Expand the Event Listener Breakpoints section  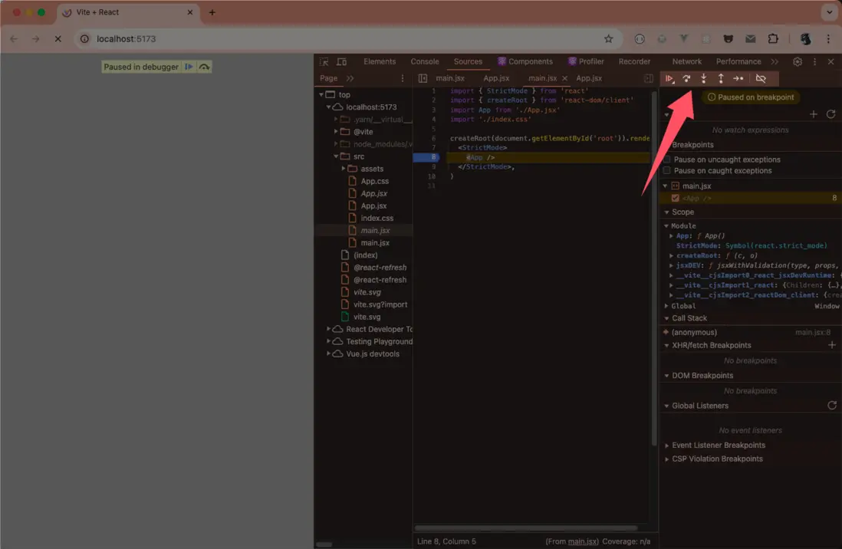666,445
